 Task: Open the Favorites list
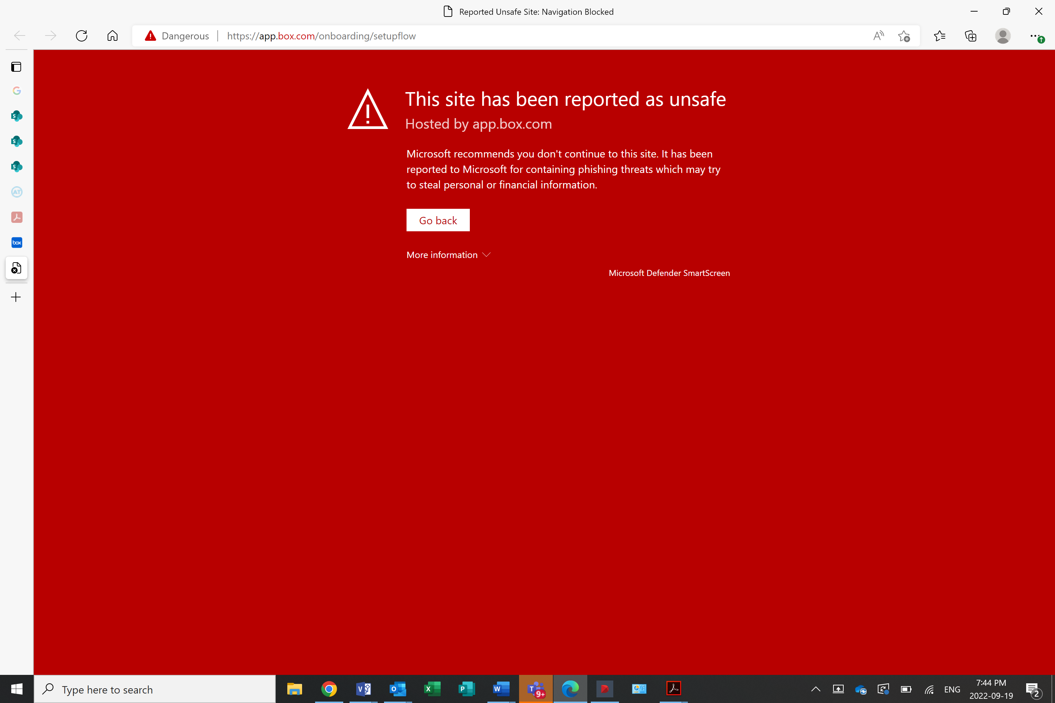[x=940, y=36]
